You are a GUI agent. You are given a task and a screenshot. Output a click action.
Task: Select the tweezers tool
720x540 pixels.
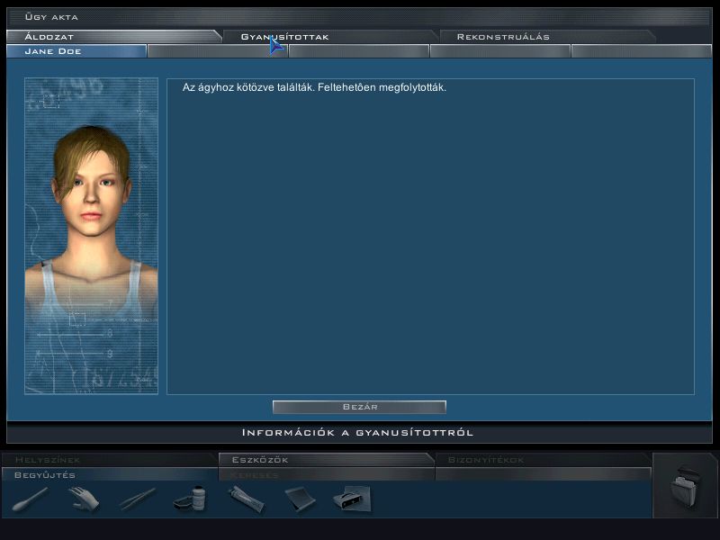point(137,498)
